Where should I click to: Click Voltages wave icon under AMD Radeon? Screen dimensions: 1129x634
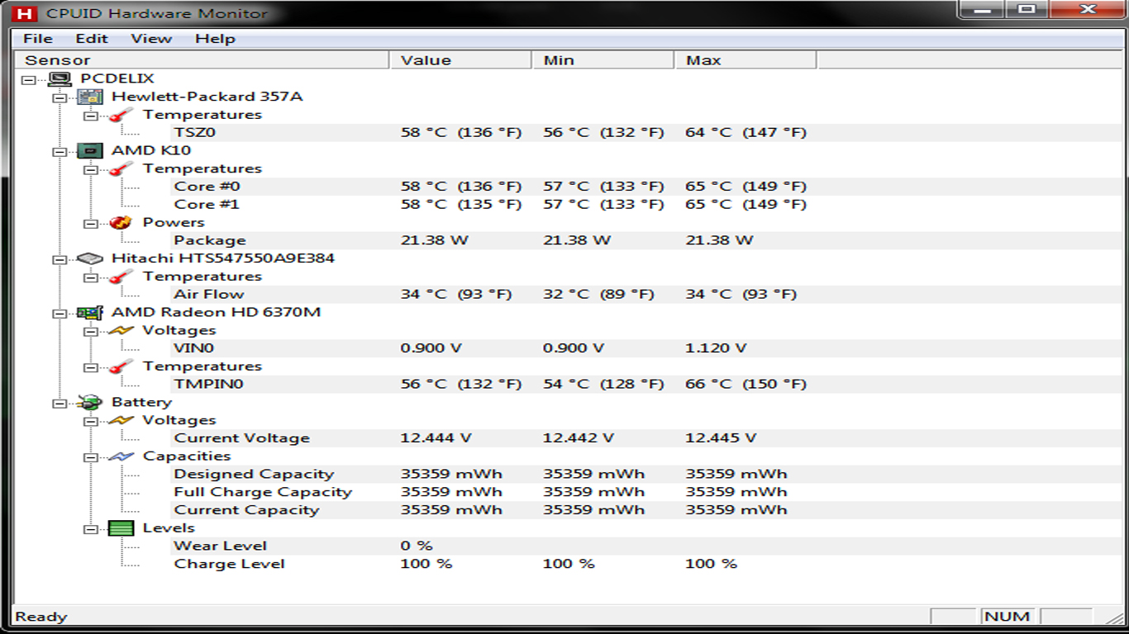point(121,330)
